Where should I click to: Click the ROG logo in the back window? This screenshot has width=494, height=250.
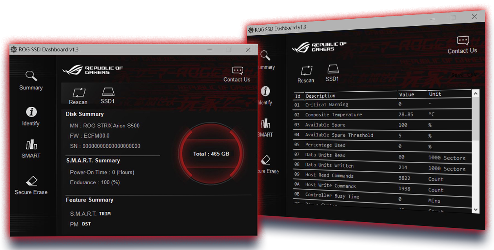tap(319, 47)
